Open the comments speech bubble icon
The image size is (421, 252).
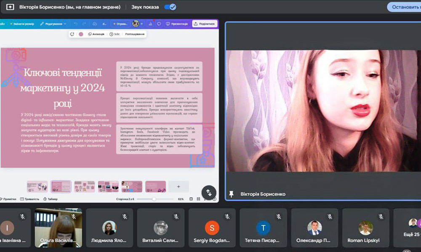(159, 24)
